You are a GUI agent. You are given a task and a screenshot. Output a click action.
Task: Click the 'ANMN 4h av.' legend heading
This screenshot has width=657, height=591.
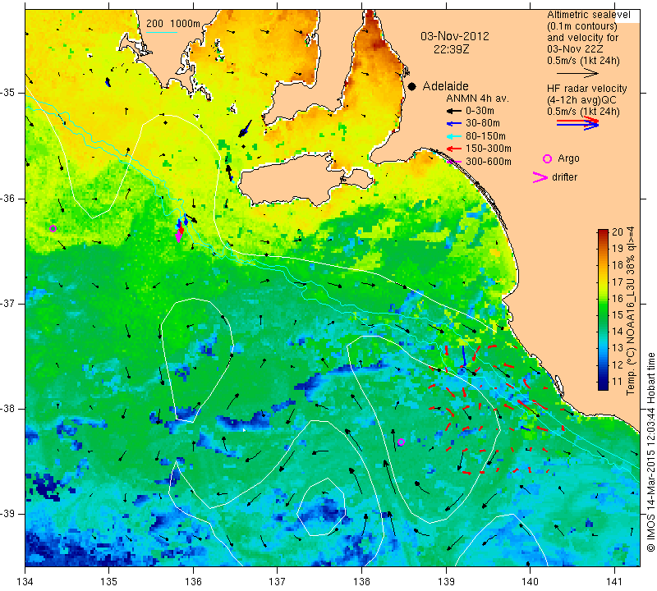click(477, 98)
